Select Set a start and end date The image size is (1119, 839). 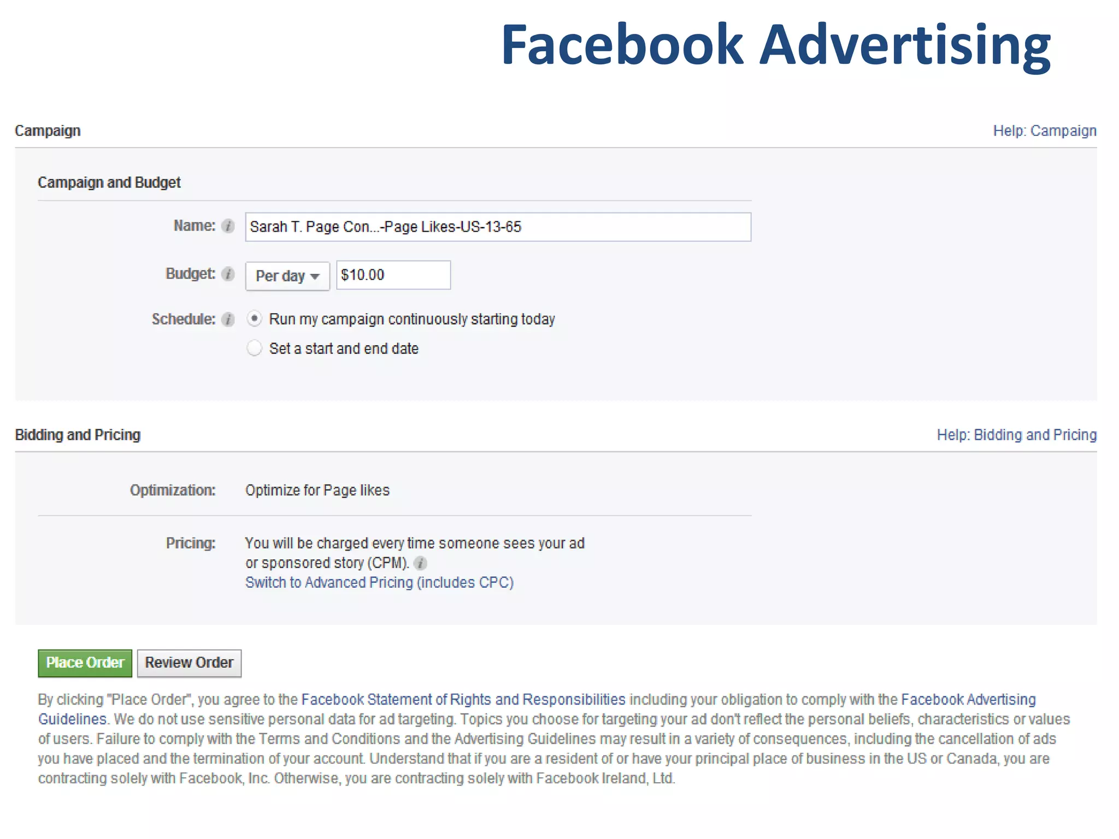255,348
